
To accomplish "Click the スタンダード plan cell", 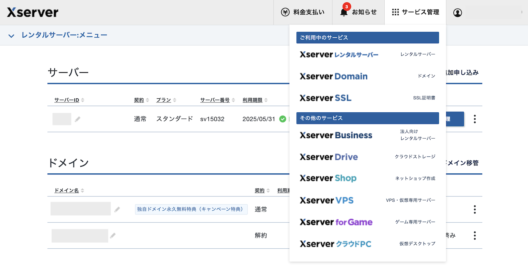I will (175, 119).
